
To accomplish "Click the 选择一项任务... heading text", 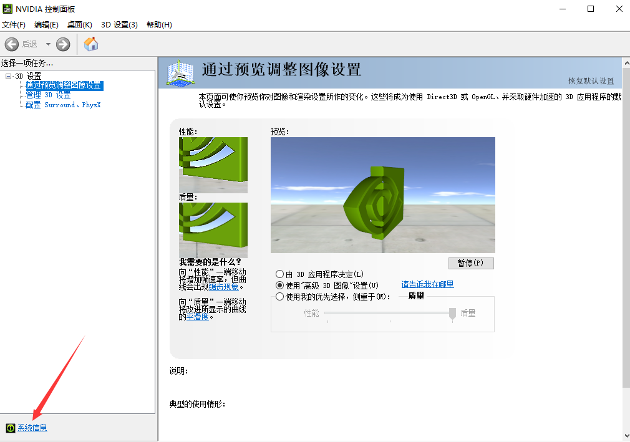I will tap(27, 63).
